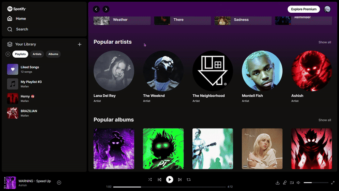Open the blonde woman album cover
Image resolution: width=339 pixels, height=191 pixels.
[x=262, y=149]
